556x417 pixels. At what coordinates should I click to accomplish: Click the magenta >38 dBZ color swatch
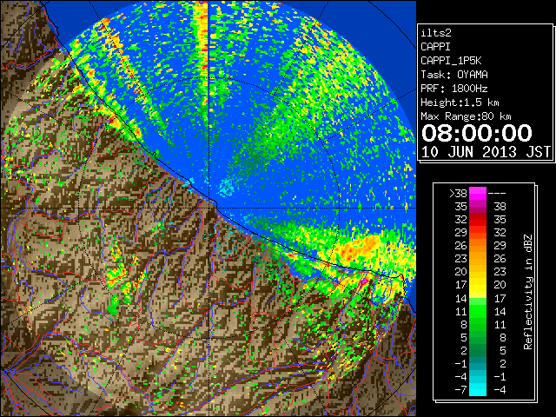tap(478, 193)
